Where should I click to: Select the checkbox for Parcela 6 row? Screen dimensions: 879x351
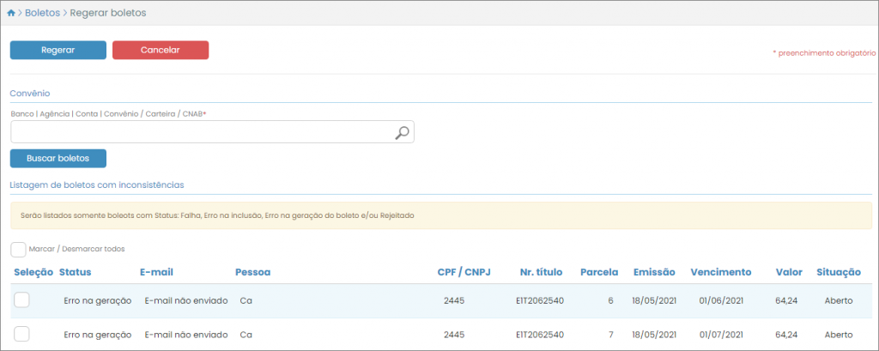click(22, 300)
